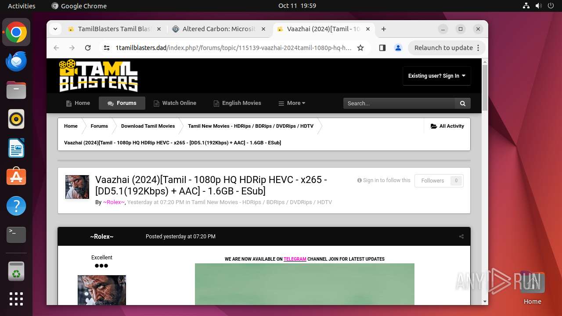562x316 pixels.
Task: Select the Vaazhai (2024) browser tab
Action: pyautogui.click(x=324, y=29)
